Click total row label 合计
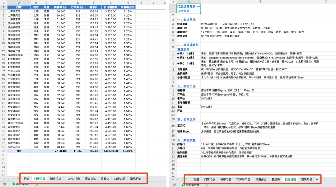This screenshot has height=187, width=336. (19, 151)
